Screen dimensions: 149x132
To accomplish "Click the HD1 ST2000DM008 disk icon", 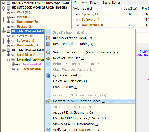I will coord(8,8).
